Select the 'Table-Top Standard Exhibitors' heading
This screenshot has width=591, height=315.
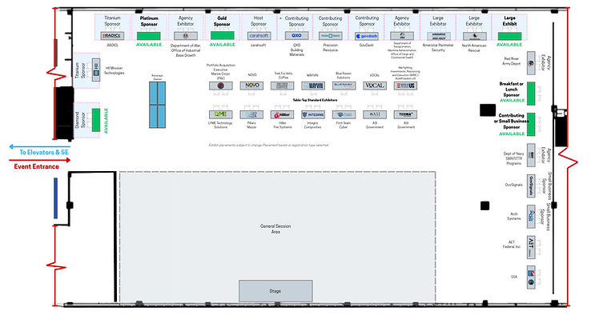(x=315, y=100)
